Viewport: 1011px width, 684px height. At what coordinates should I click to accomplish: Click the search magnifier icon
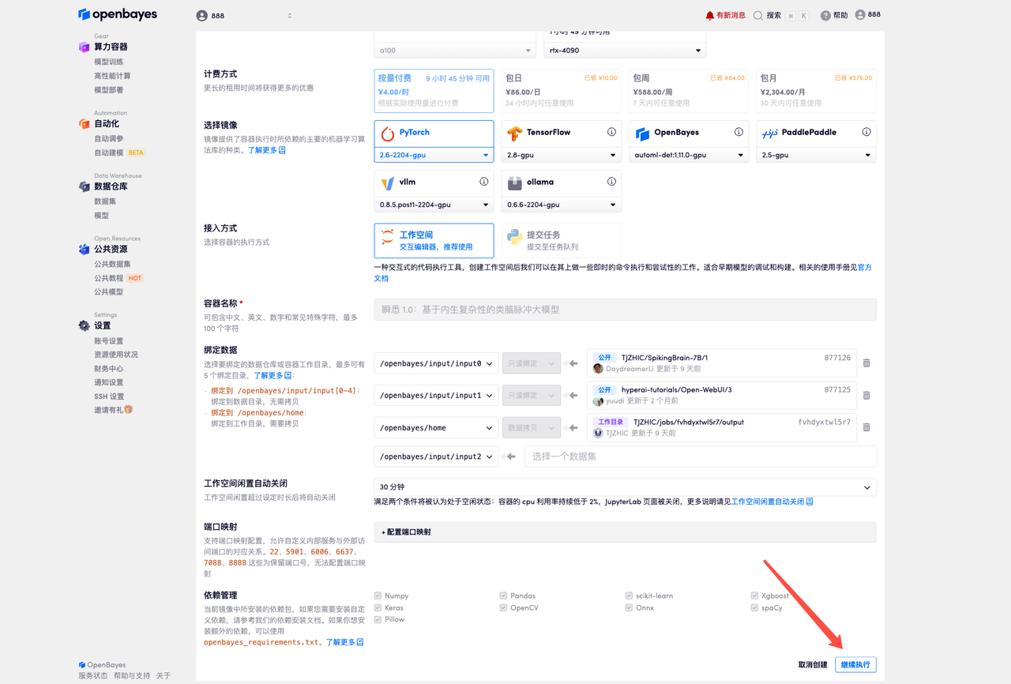pyautogui.click(x=758, y=15)
